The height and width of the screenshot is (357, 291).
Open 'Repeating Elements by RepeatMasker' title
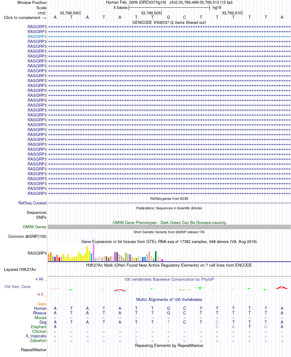pos(169,346)
